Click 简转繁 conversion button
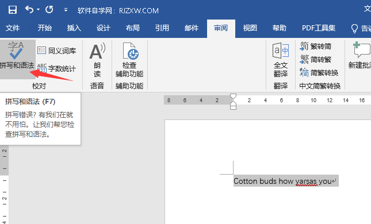The height and width of the screenshot is (224, 371). pyautogui.click(x=316, y=59)
